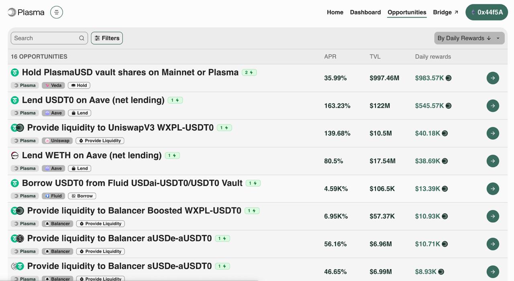The width and height of the screenshot is (514, 281).
Task: Select the Borrow action tag
Action: point(82,196)
